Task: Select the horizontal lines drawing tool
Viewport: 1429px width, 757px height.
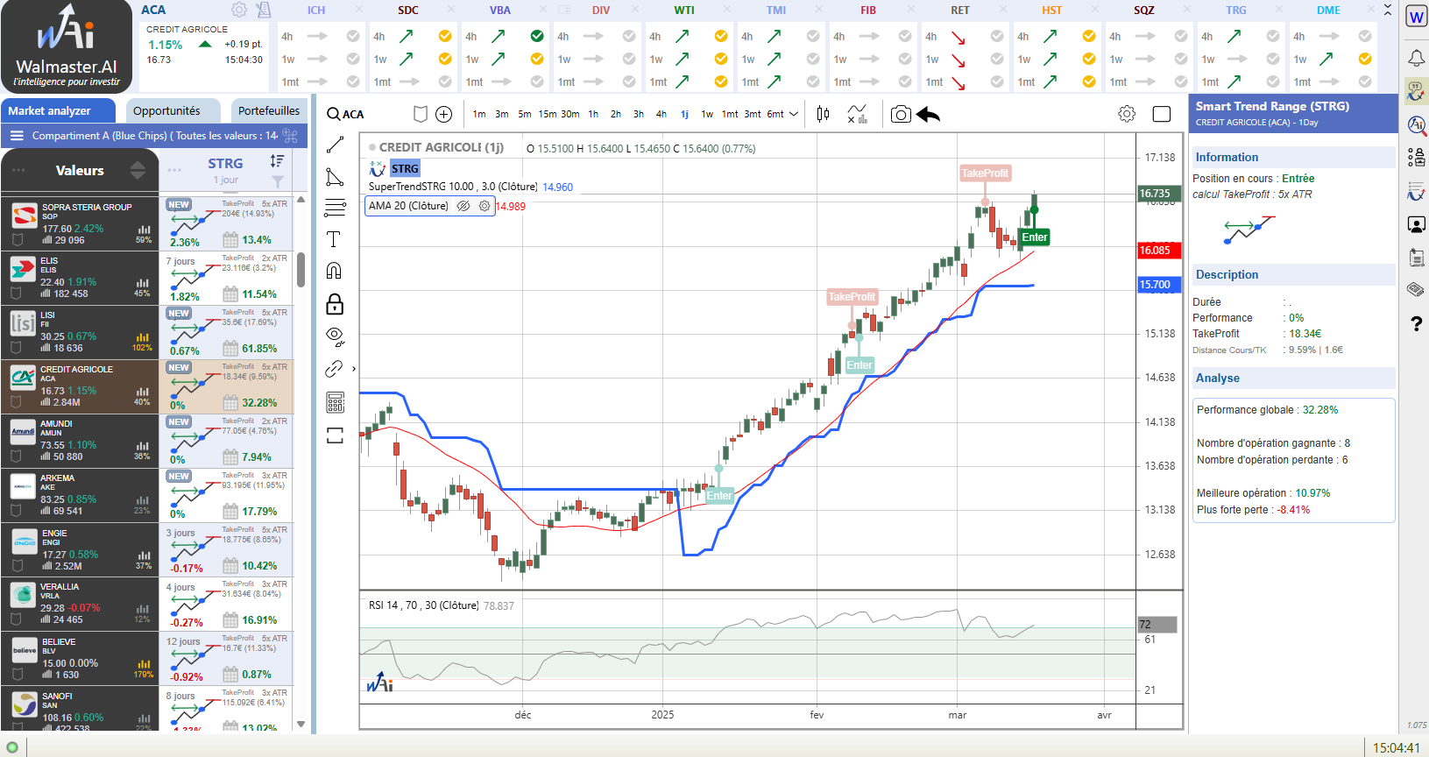Action: 335,208
